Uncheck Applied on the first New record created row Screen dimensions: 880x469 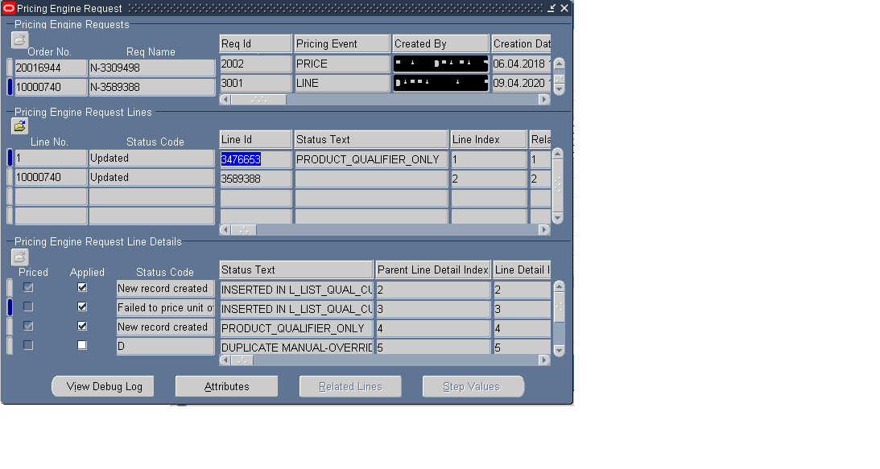click(x=81, y=287)
